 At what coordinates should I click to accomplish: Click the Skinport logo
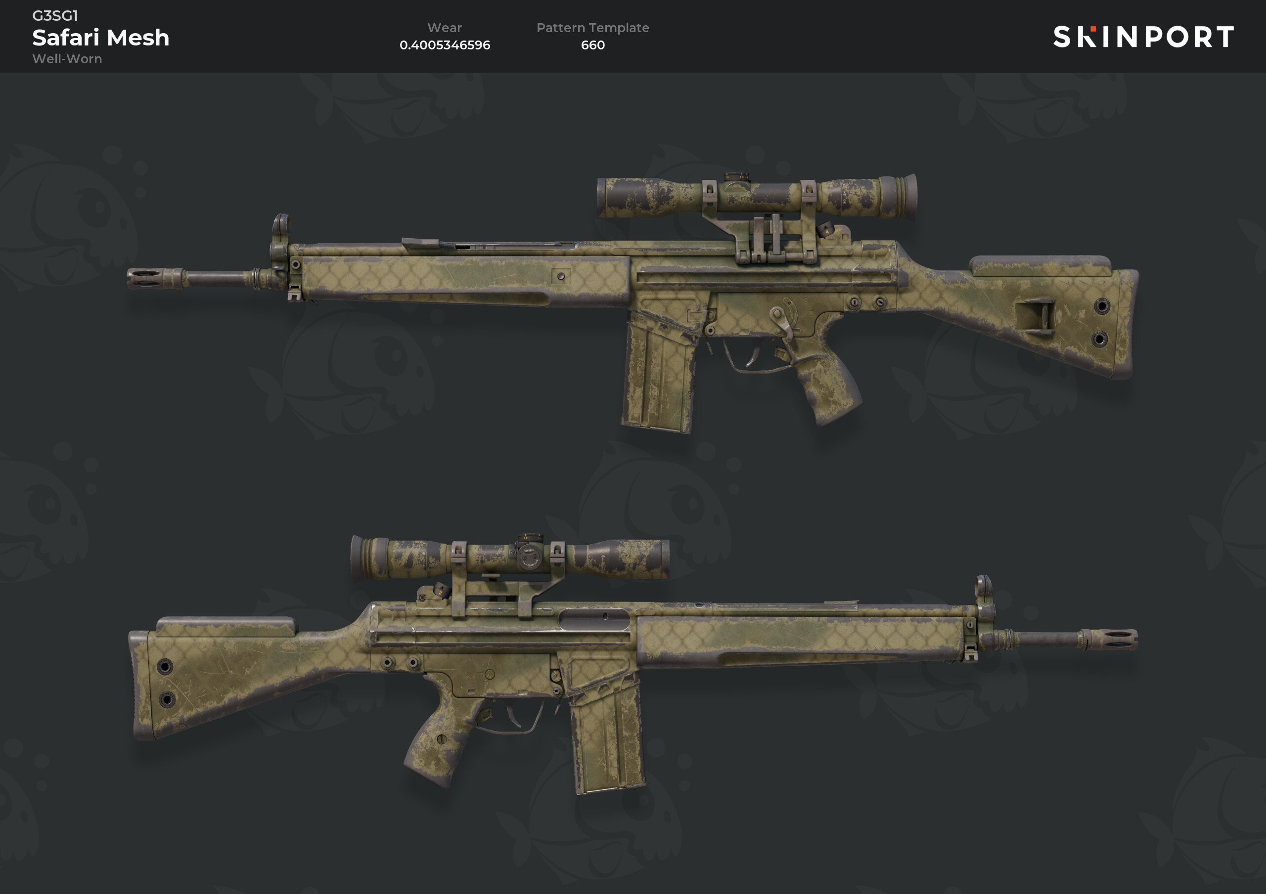click(1143, 37)
